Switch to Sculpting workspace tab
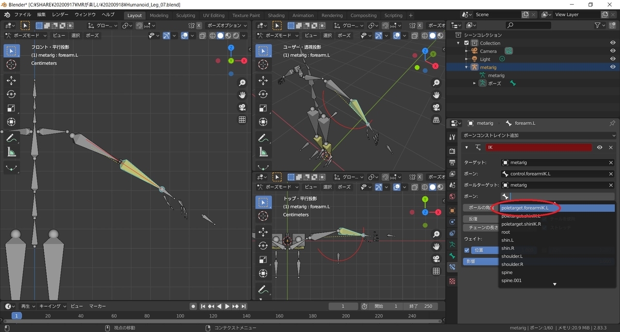Screen dimensions: 620x332 (x=185, y=15)
